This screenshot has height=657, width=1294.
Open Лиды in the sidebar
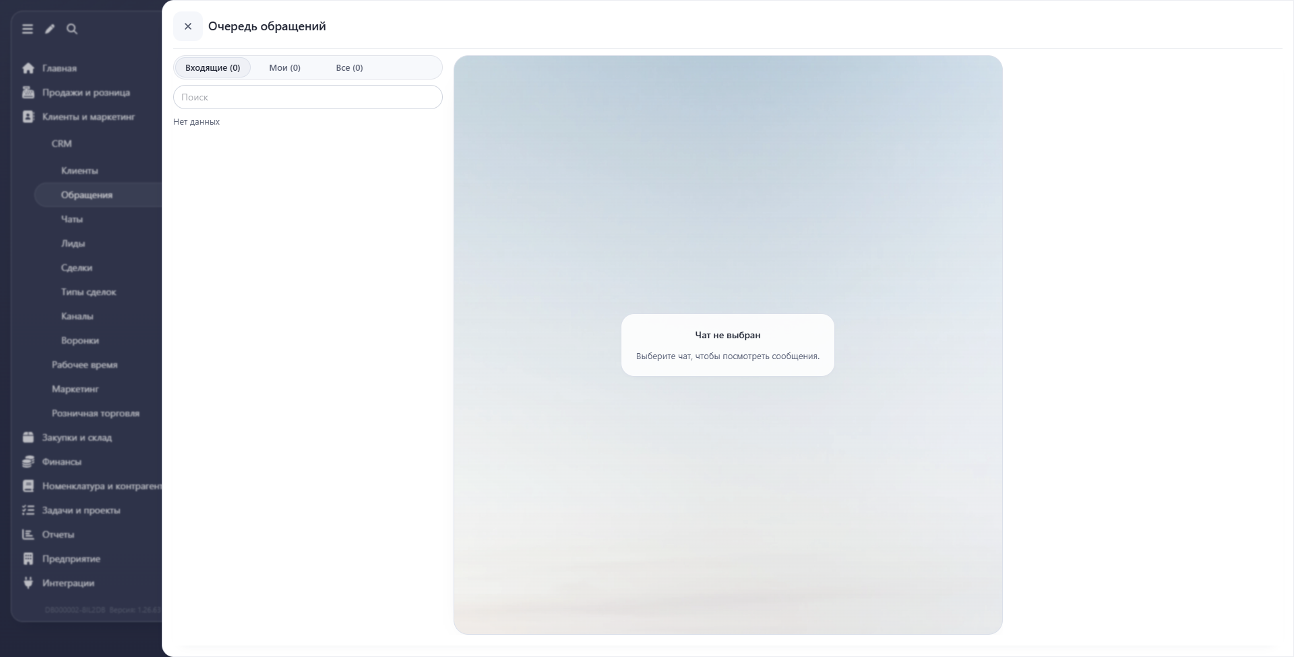pos(73,243)
